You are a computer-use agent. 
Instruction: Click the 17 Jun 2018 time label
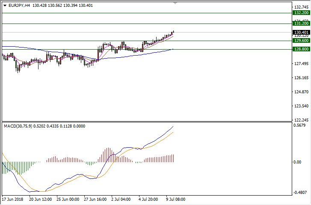12,199
